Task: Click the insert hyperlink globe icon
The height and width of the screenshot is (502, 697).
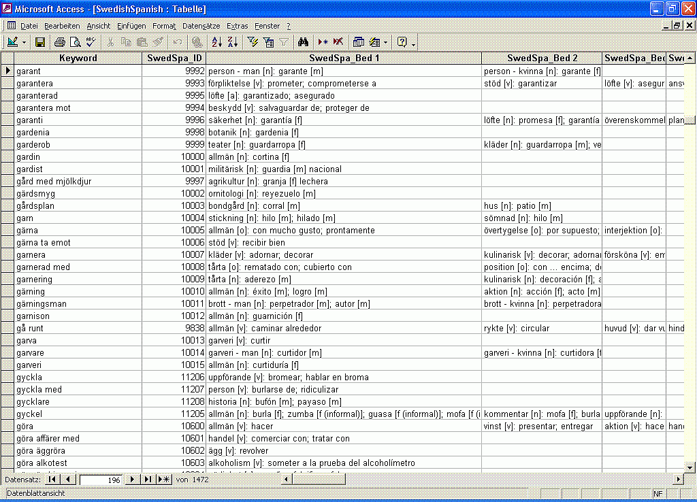Action: tap(197, 42)
